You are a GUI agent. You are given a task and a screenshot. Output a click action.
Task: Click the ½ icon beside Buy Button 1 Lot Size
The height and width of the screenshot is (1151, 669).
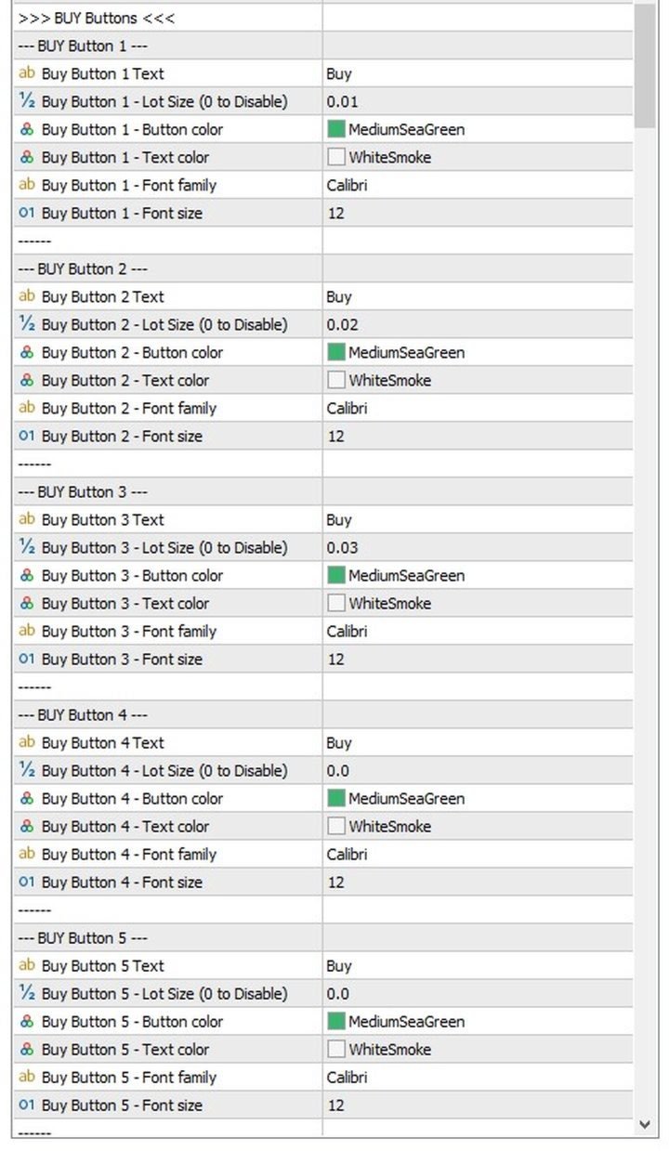click(26, 101)
